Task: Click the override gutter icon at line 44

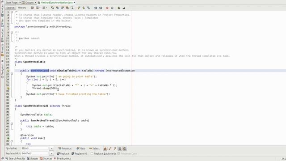Action: 8,138
